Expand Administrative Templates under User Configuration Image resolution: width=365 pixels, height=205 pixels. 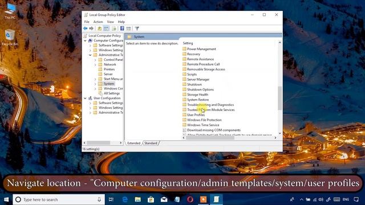pos(90,113)
